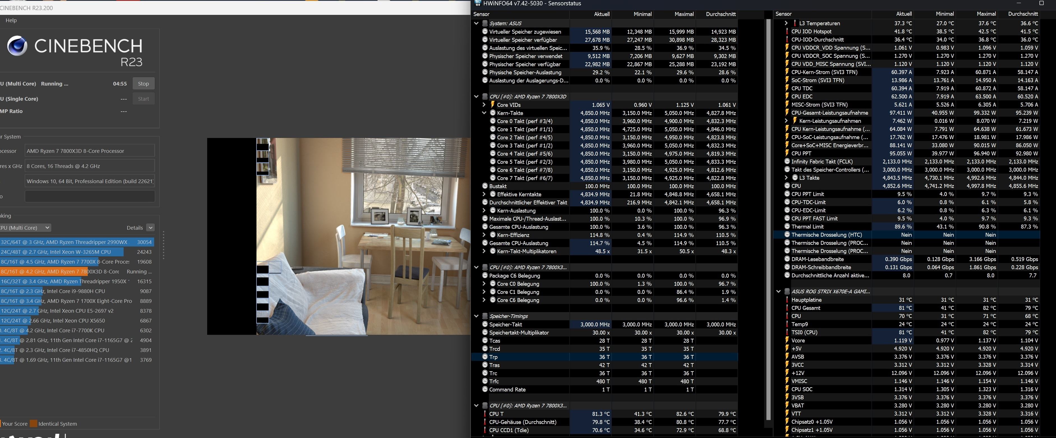Click the Minimal column header in left pane
1056x438 pixels.
click(632, 14)
